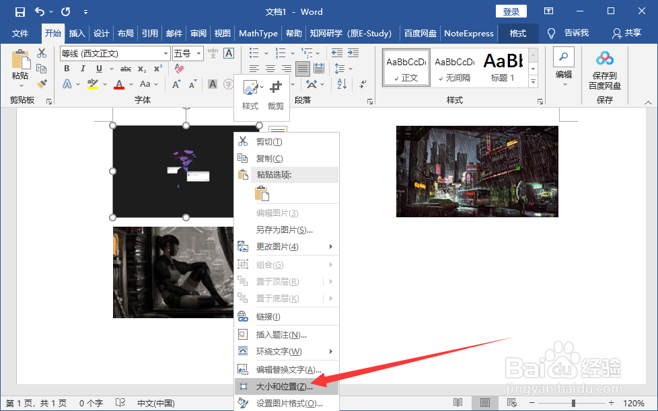Click the cyberpunk city street picture
The width and height of the screenshot is (658, 411).
click(477, 172)
